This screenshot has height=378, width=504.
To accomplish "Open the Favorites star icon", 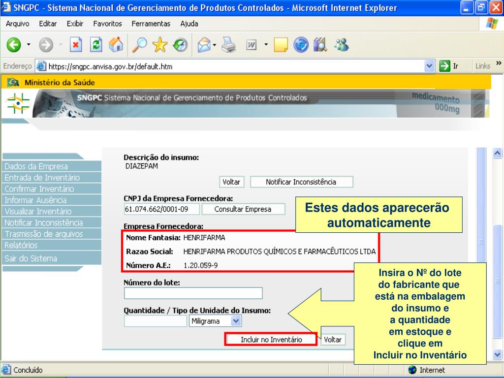I will pos(160,45).
